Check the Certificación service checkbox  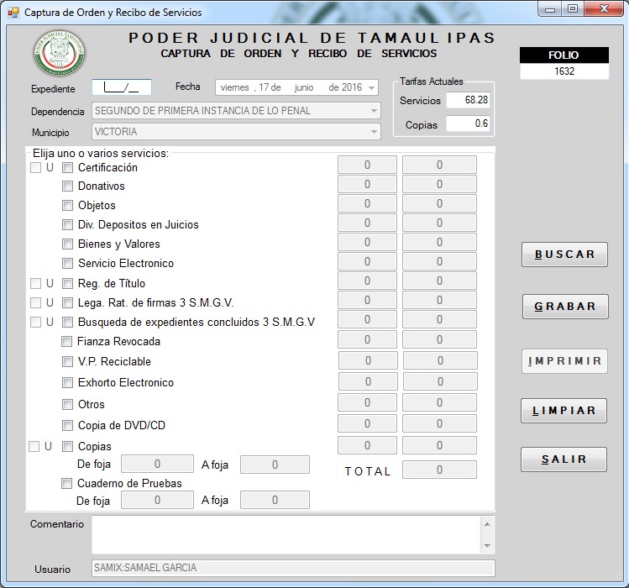click(x=67, y=168)
